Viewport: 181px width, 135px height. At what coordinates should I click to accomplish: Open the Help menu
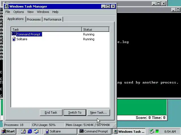coord(55,12)
